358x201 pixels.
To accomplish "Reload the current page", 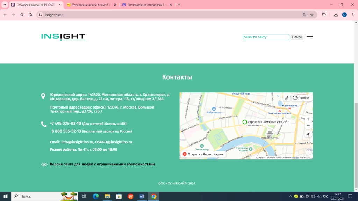I will point(22,15).
